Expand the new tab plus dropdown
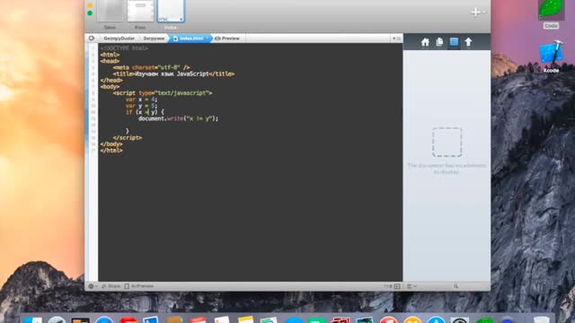The image size is (575, 323). pos(479,13)
